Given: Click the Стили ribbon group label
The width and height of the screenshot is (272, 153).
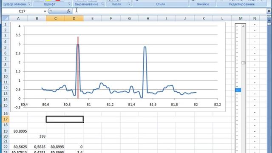Looking at the screenshot, I should coord(161,4).
